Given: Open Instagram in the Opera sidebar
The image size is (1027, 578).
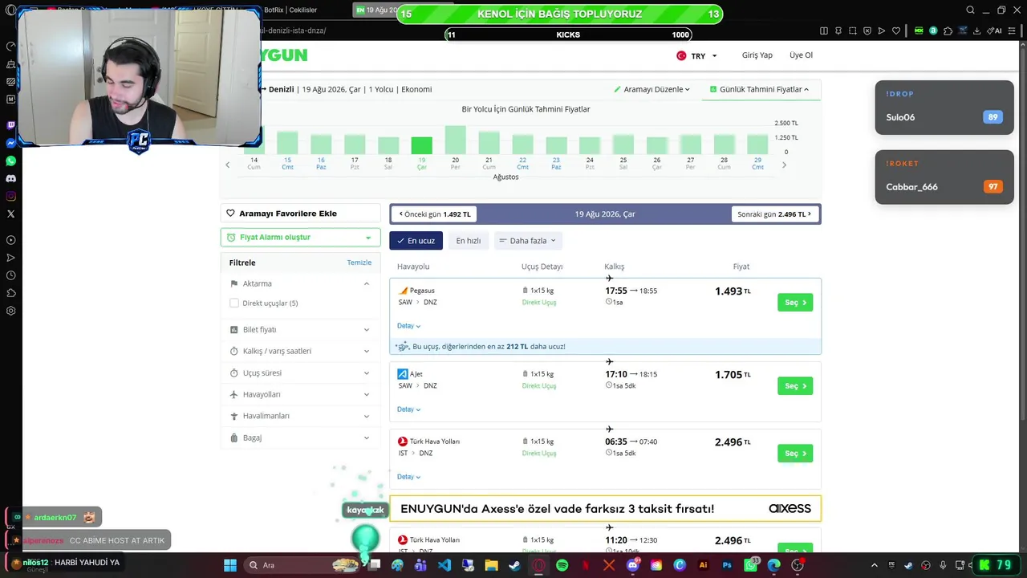Looking at the screenshot, I should (x=10, y=196).
